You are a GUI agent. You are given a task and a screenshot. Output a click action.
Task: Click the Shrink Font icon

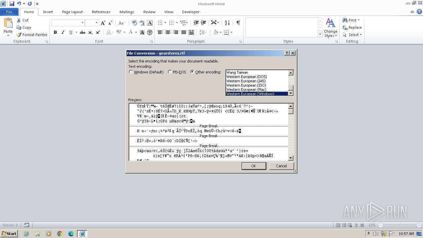pos(110,23)
